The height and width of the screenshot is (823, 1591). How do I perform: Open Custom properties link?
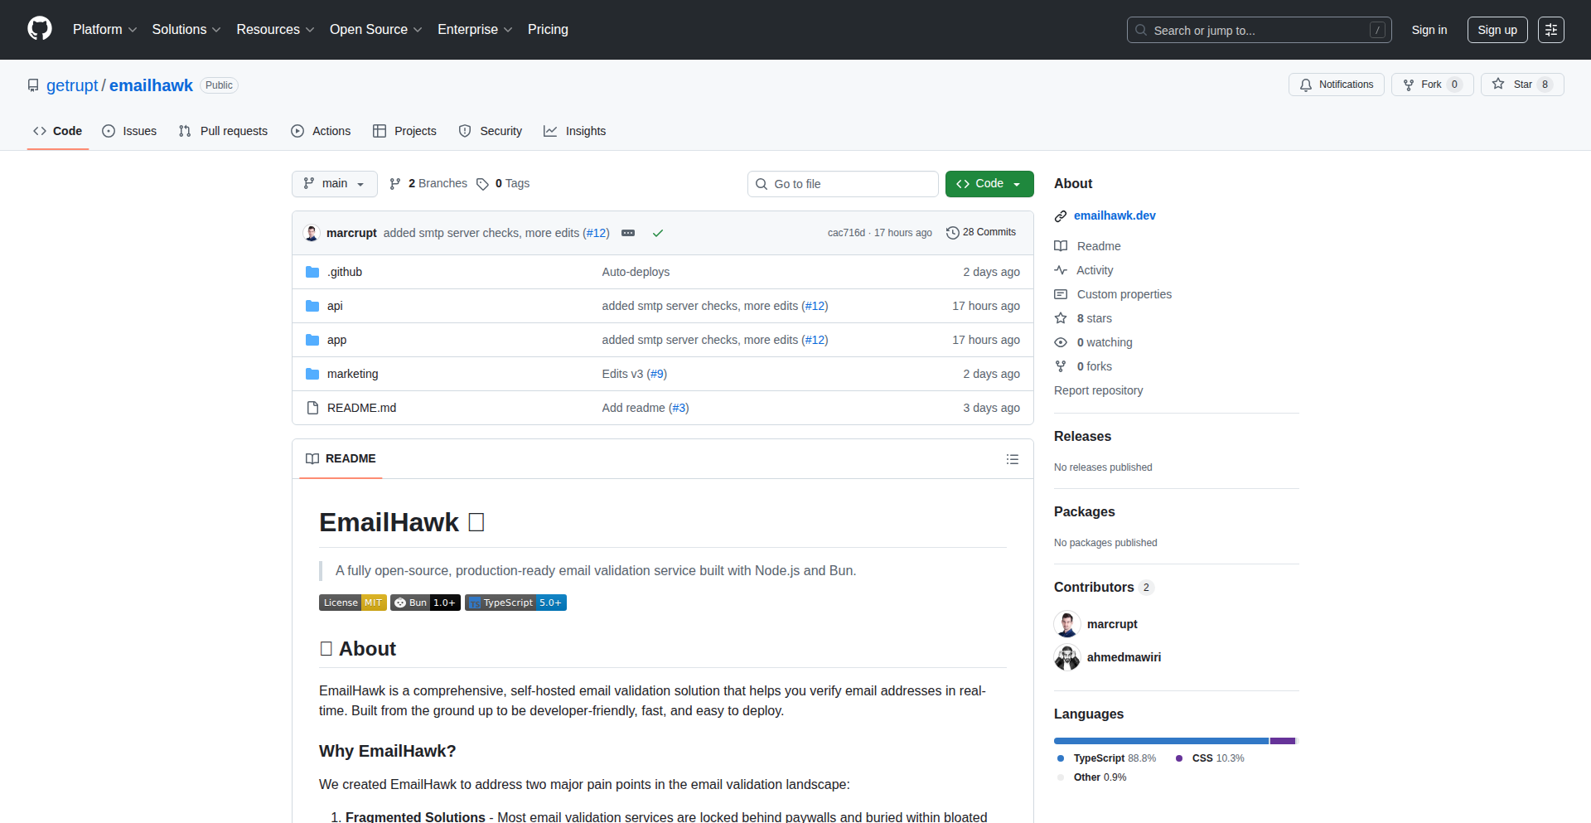1124,294
